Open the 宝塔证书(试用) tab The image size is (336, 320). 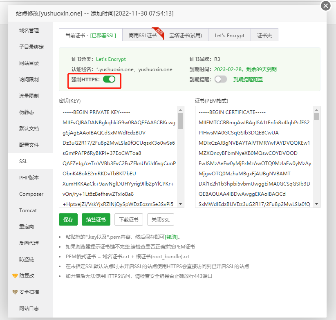click(x=186, y=36)
